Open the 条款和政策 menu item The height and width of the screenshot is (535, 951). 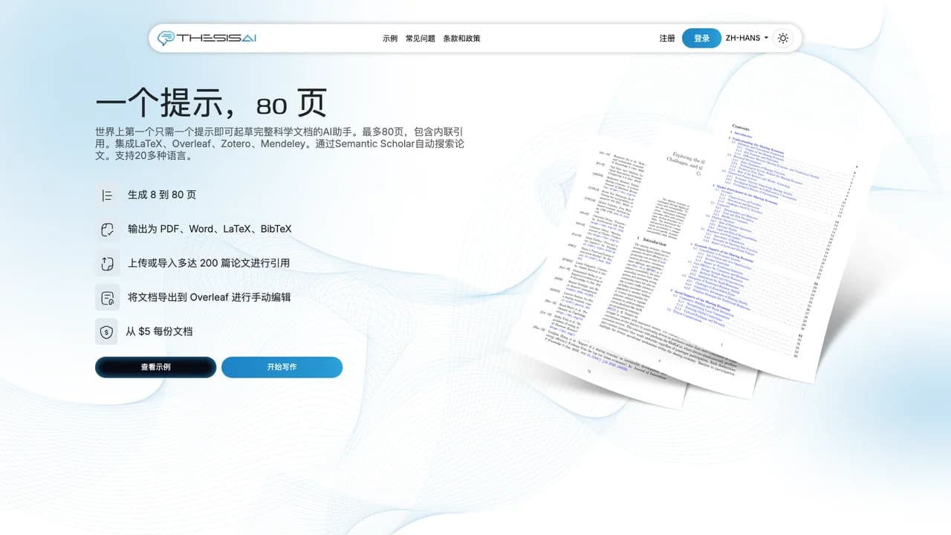tap(461, 38)
